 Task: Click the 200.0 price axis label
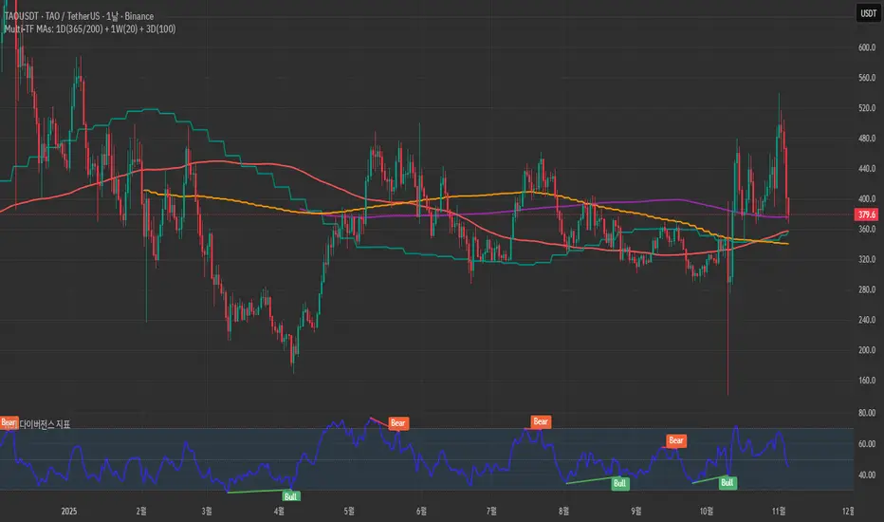(x=867, y=350)
